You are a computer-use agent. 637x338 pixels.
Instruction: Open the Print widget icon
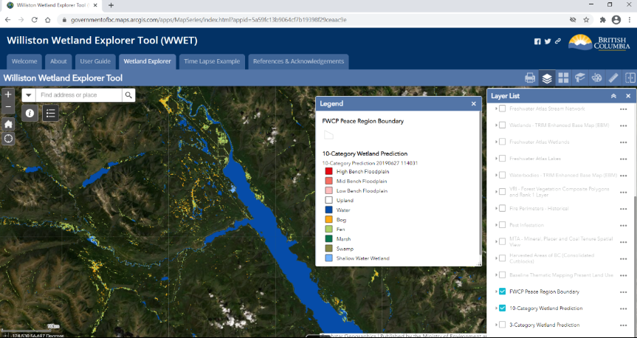tap(530, 77)
